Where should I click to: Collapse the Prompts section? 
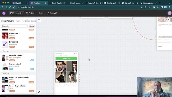(2, 51)
